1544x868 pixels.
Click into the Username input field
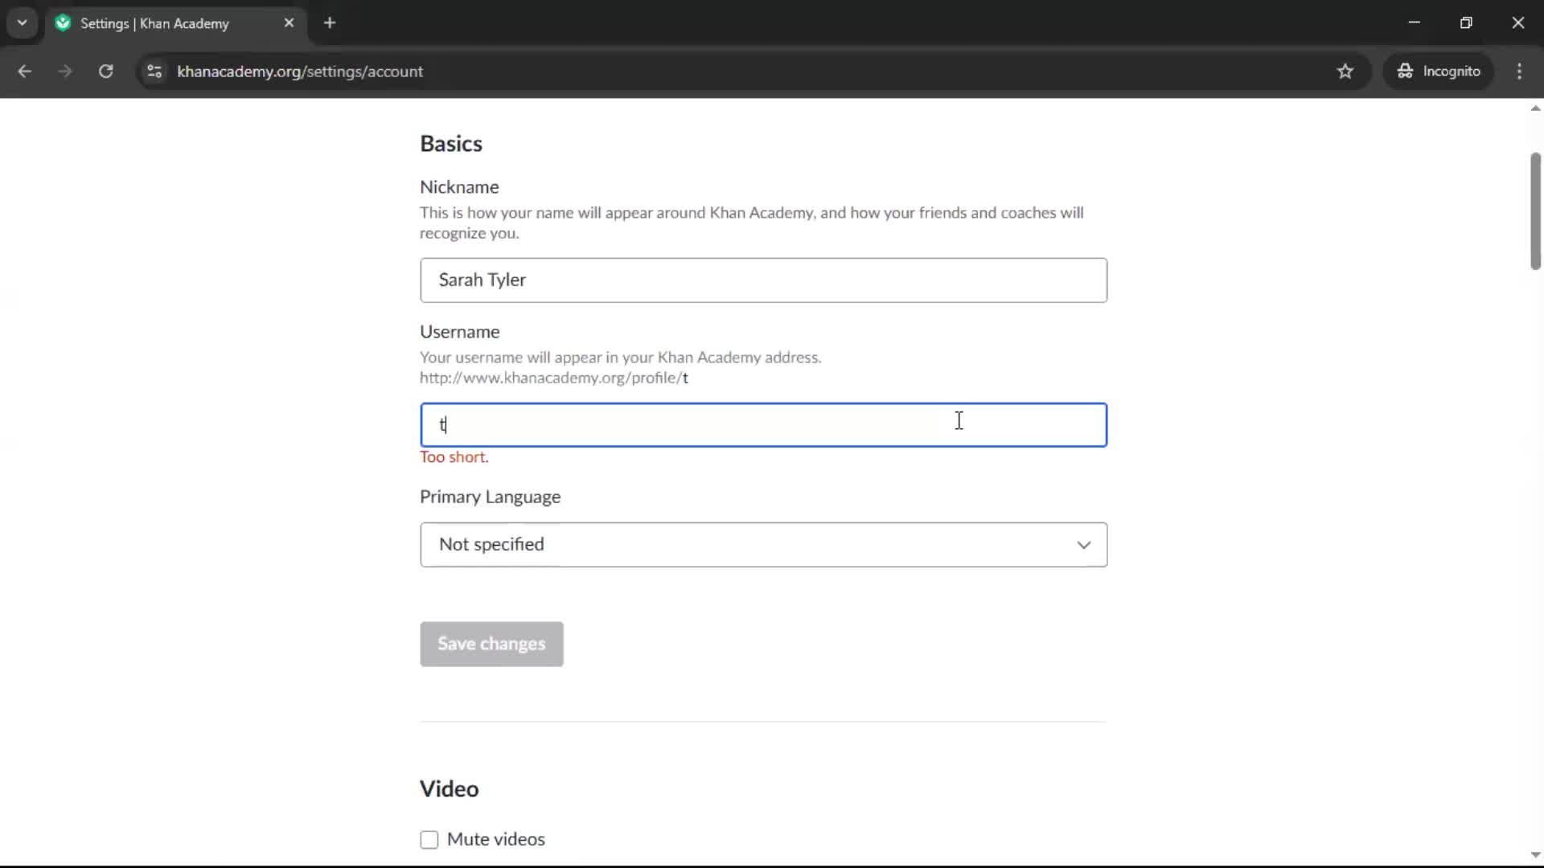763,425
